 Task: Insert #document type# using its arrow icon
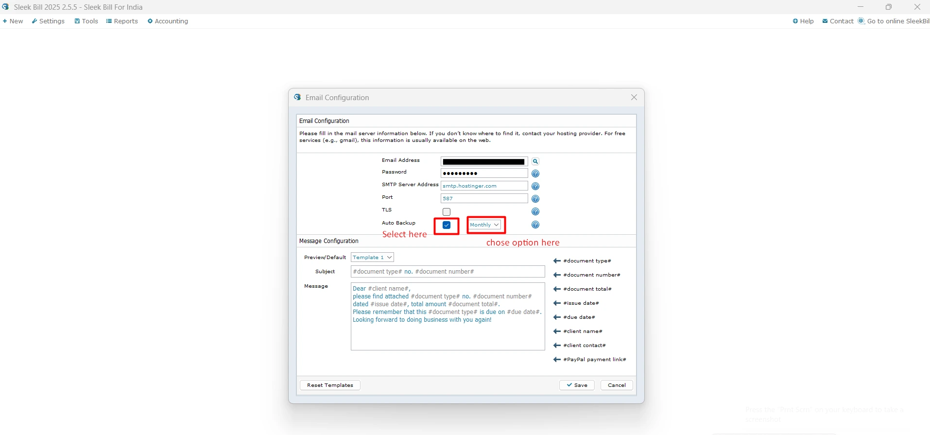pyautogui.click(x=557, y=261)
